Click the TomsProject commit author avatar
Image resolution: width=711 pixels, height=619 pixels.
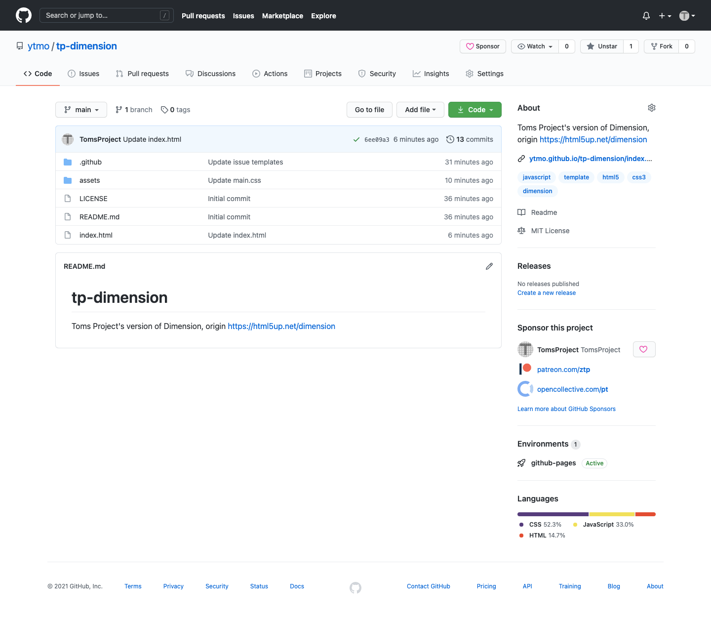coord(68,139)
